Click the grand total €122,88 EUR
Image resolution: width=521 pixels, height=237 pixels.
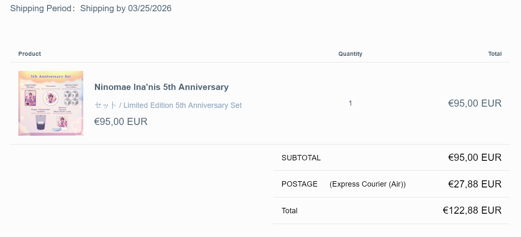click(472, 210)
